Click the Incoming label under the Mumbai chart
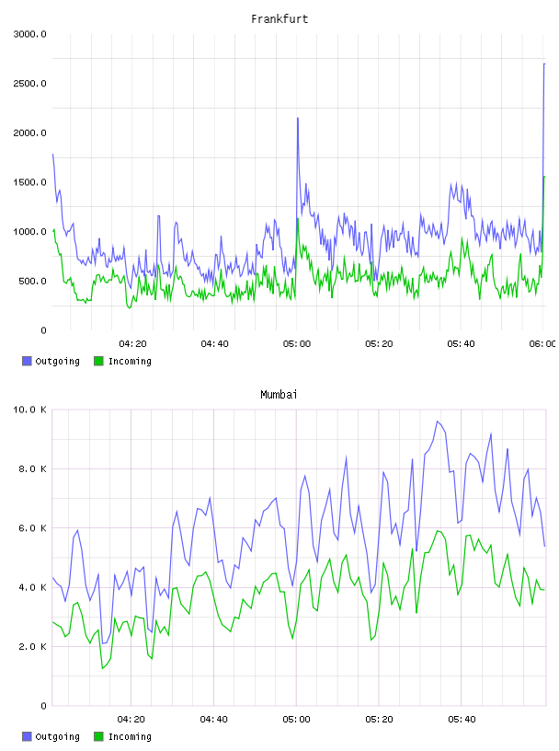Screen dimensions: 559x751 (x=130, y=737)
